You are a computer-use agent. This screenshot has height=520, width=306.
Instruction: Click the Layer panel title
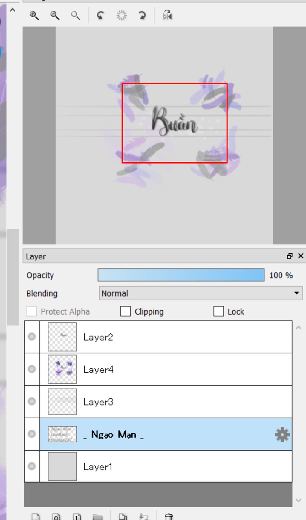(x=36, y=256)
